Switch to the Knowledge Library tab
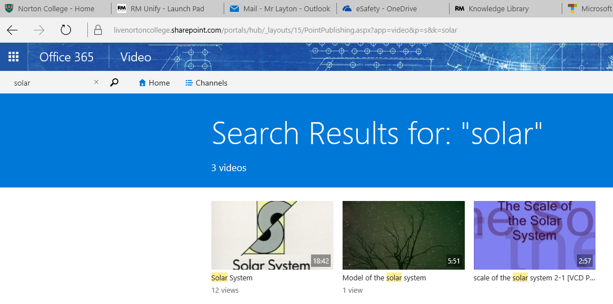Viewport: 613px width, 304px height. point(498,8)
